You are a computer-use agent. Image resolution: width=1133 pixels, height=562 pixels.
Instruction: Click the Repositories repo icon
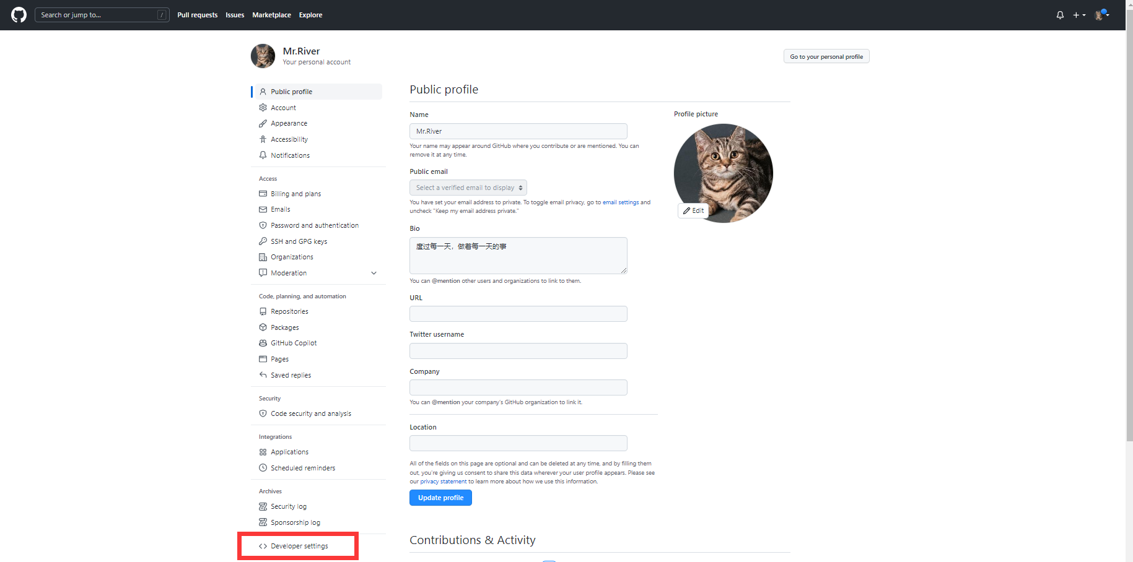click(263, 311)
